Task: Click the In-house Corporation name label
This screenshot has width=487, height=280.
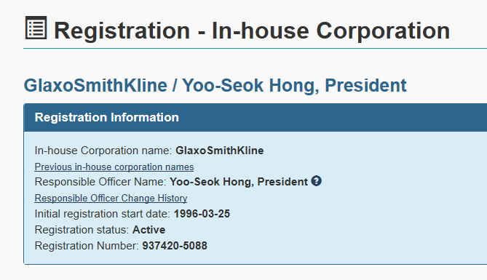Action: tap(103, 151)
